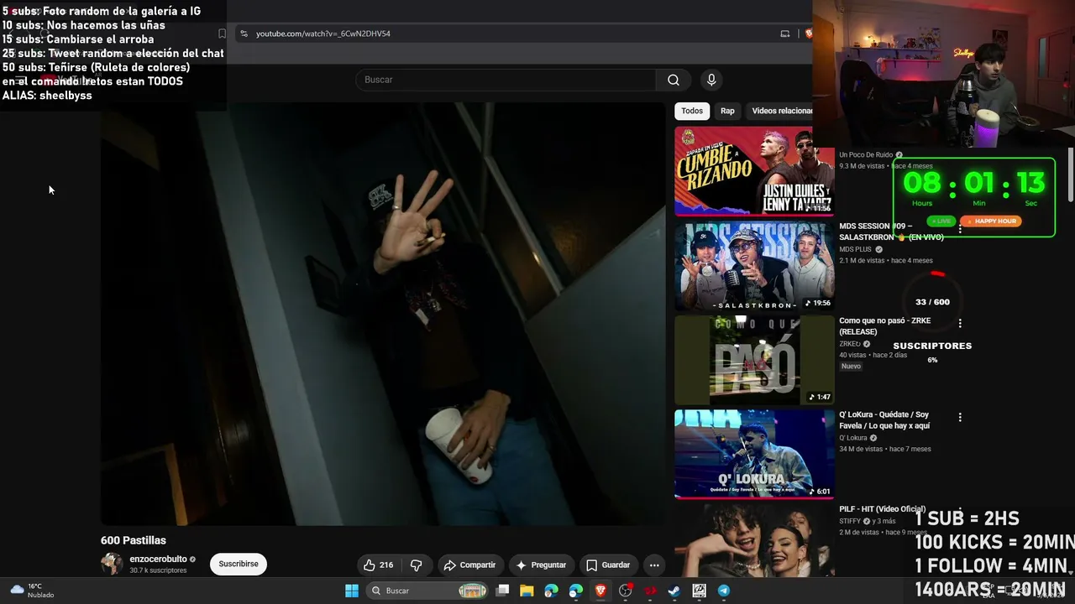
Task: Open OBS Studio from the taskbar
Action: click(625, 591)
